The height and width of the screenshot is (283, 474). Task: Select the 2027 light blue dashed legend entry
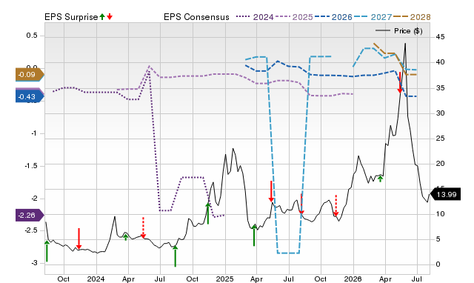coord(373,17)
